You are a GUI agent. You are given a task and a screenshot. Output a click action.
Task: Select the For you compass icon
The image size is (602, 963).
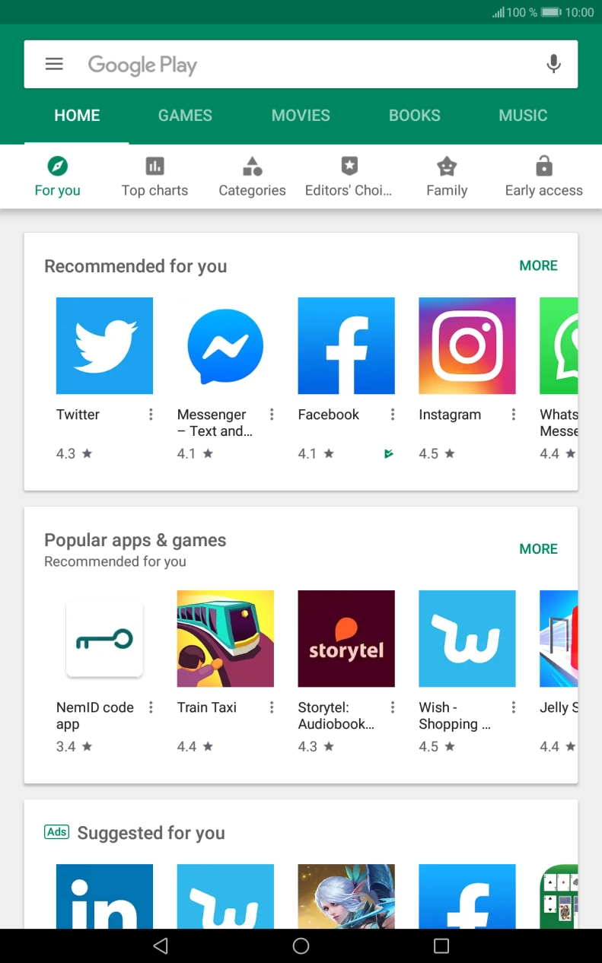coord(57,166)
